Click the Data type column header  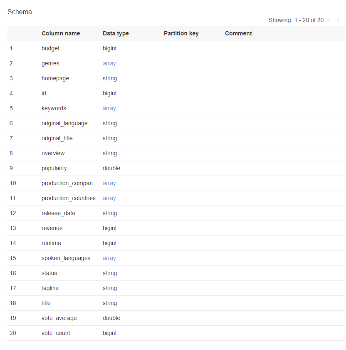[116, 33]
